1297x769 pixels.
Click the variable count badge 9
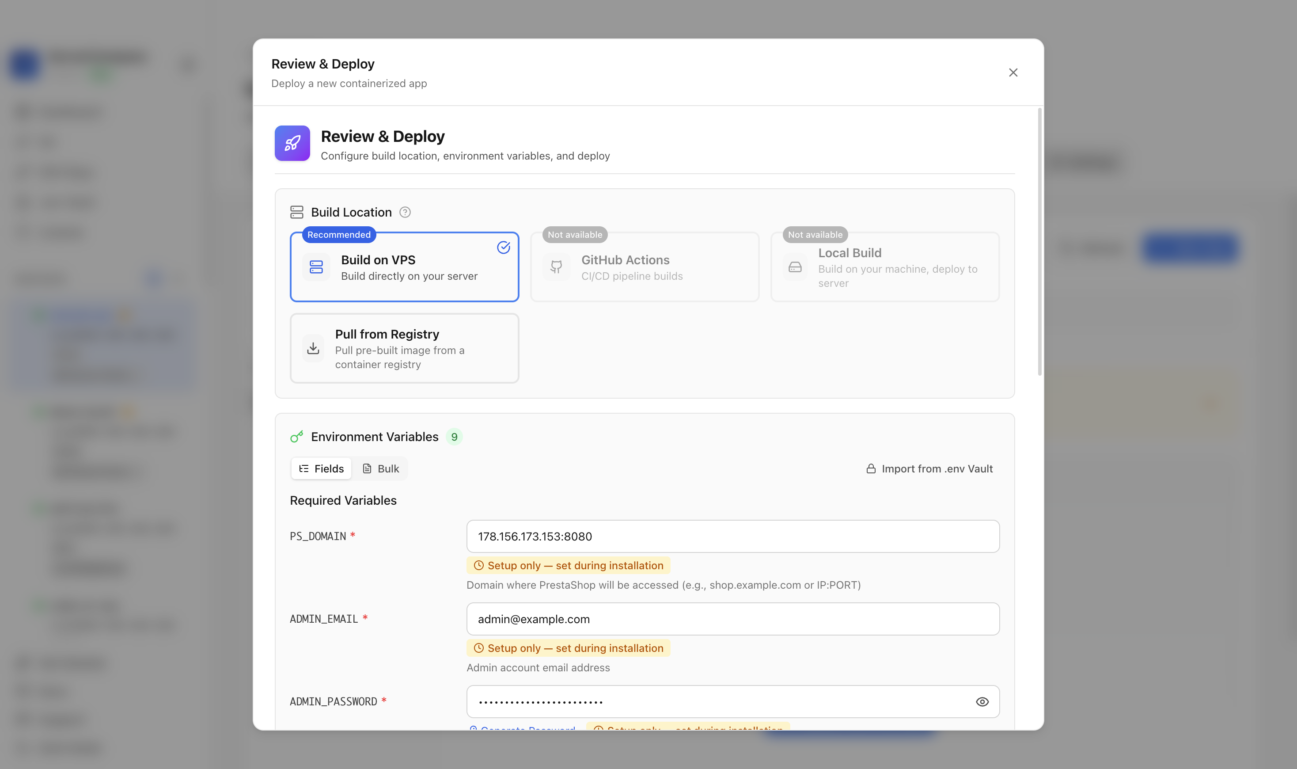coord(454,437)
